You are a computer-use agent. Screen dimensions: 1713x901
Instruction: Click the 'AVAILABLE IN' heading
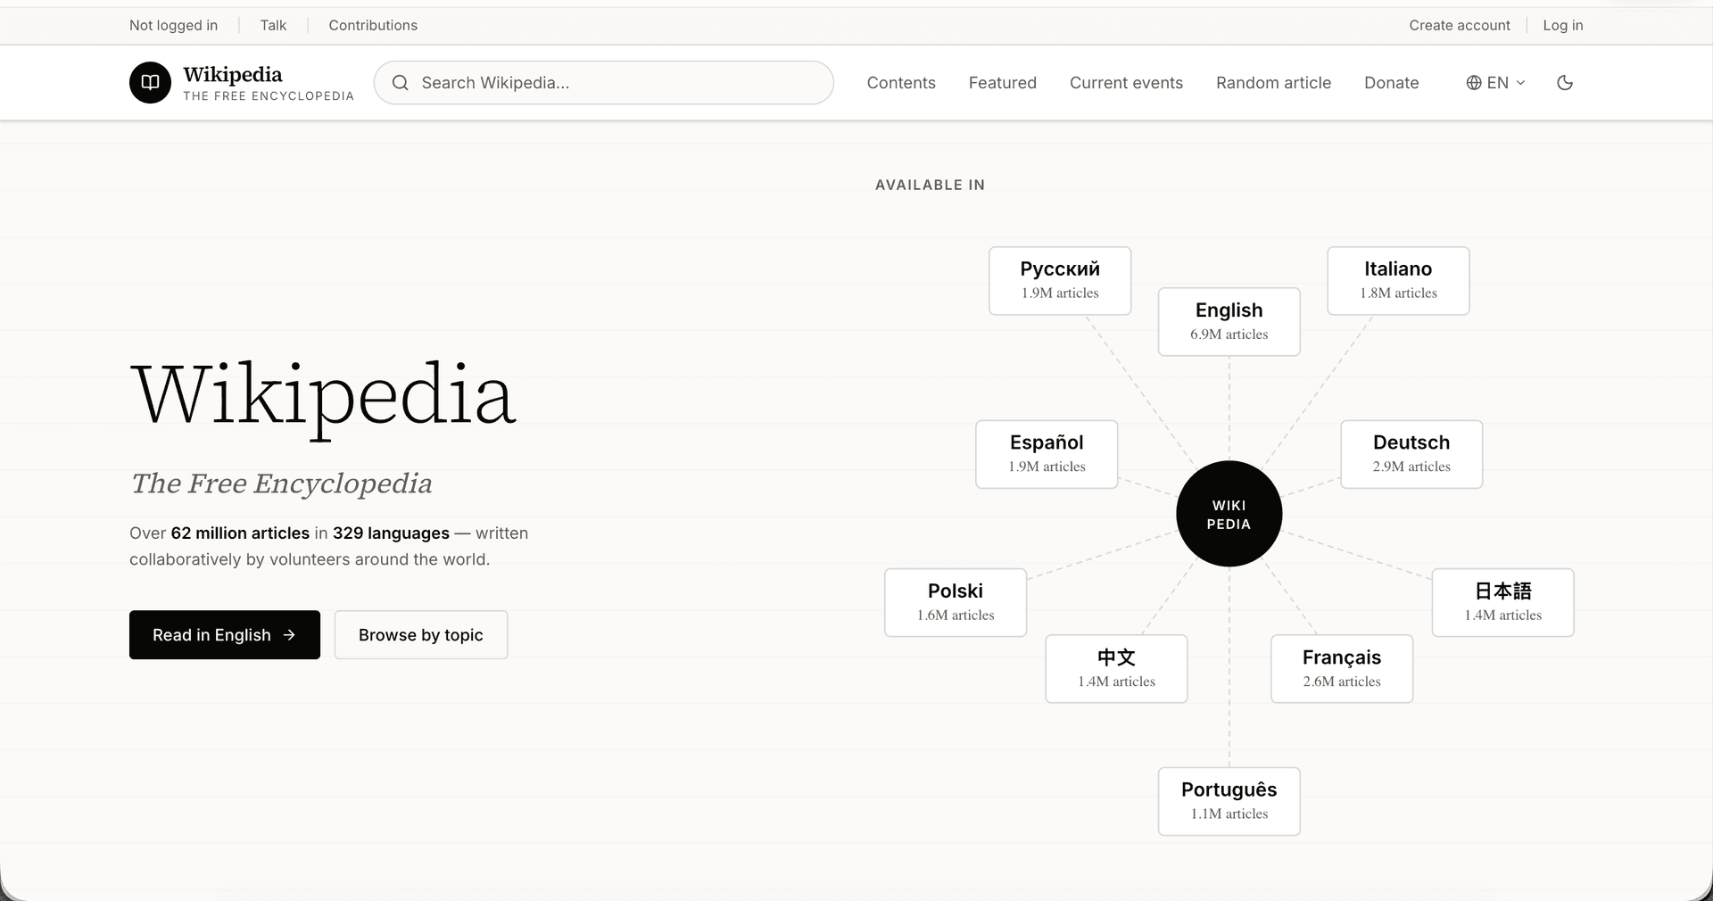coord(930,185)
